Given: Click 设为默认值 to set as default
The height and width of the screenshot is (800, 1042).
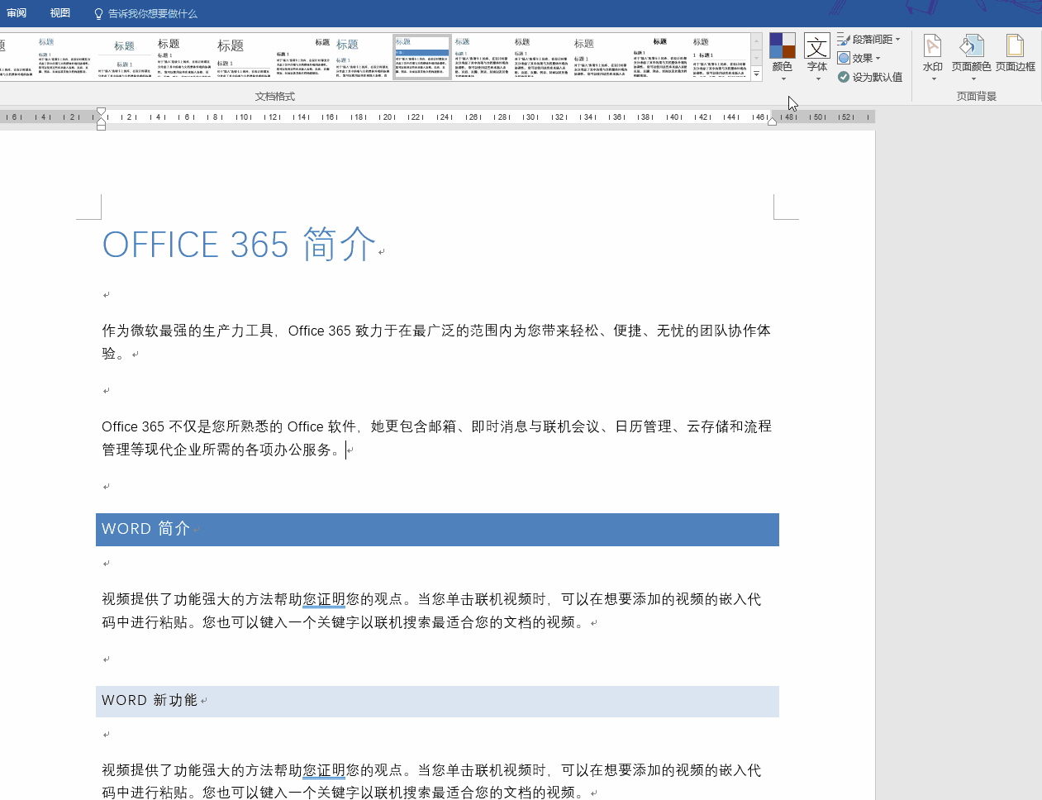Looking at the screenshot, I should (869, 77).
